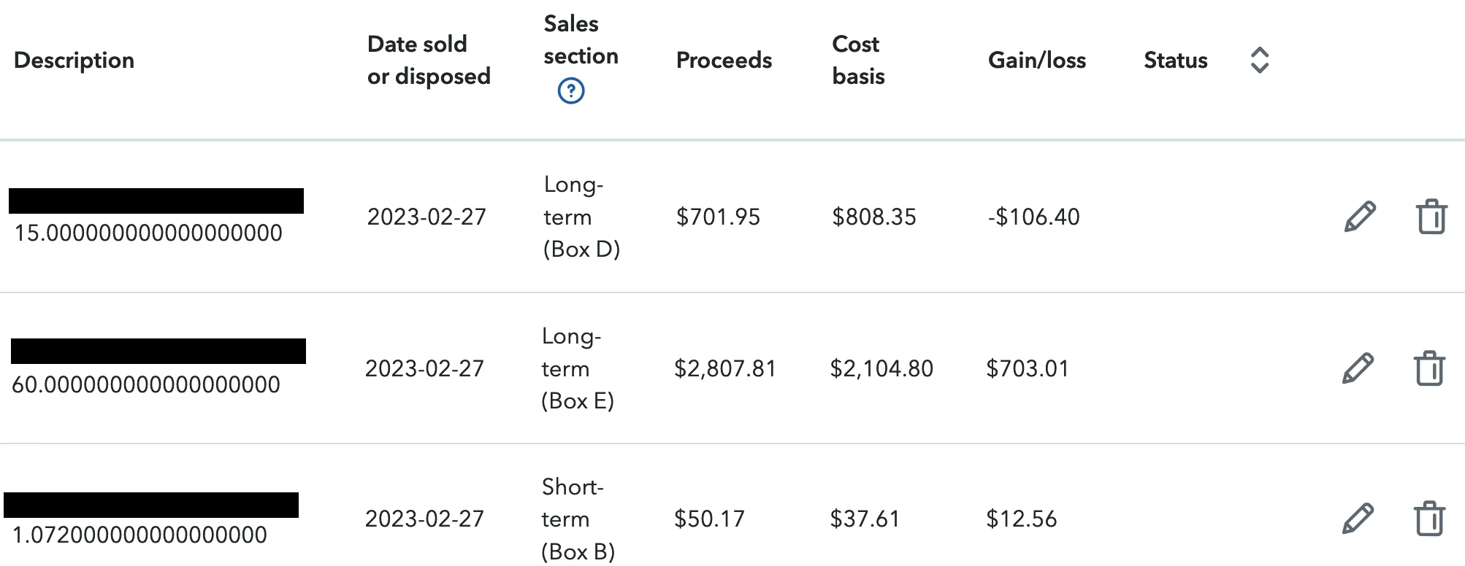
Task: Edit the Short-term Box B sale
Action: click(x=1358, y=519)
